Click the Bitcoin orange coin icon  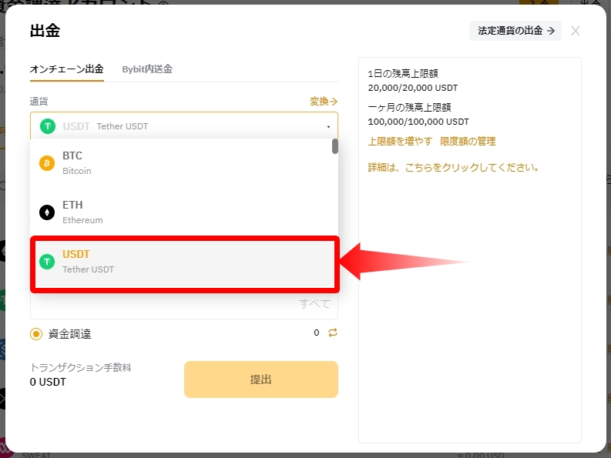(x=47, y=162)
